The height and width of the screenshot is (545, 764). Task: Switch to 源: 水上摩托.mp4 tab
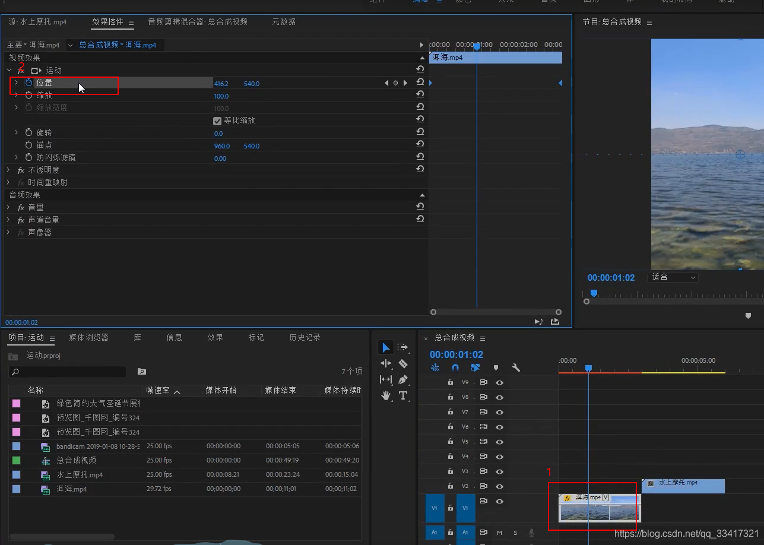37,22
